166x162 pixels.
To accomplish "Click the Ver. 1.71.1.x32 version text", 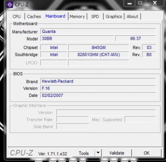I will [53, 154].
